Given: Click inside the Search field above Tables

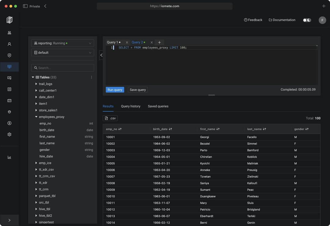Looking at the screenshot, I should [x=62, y=67].
